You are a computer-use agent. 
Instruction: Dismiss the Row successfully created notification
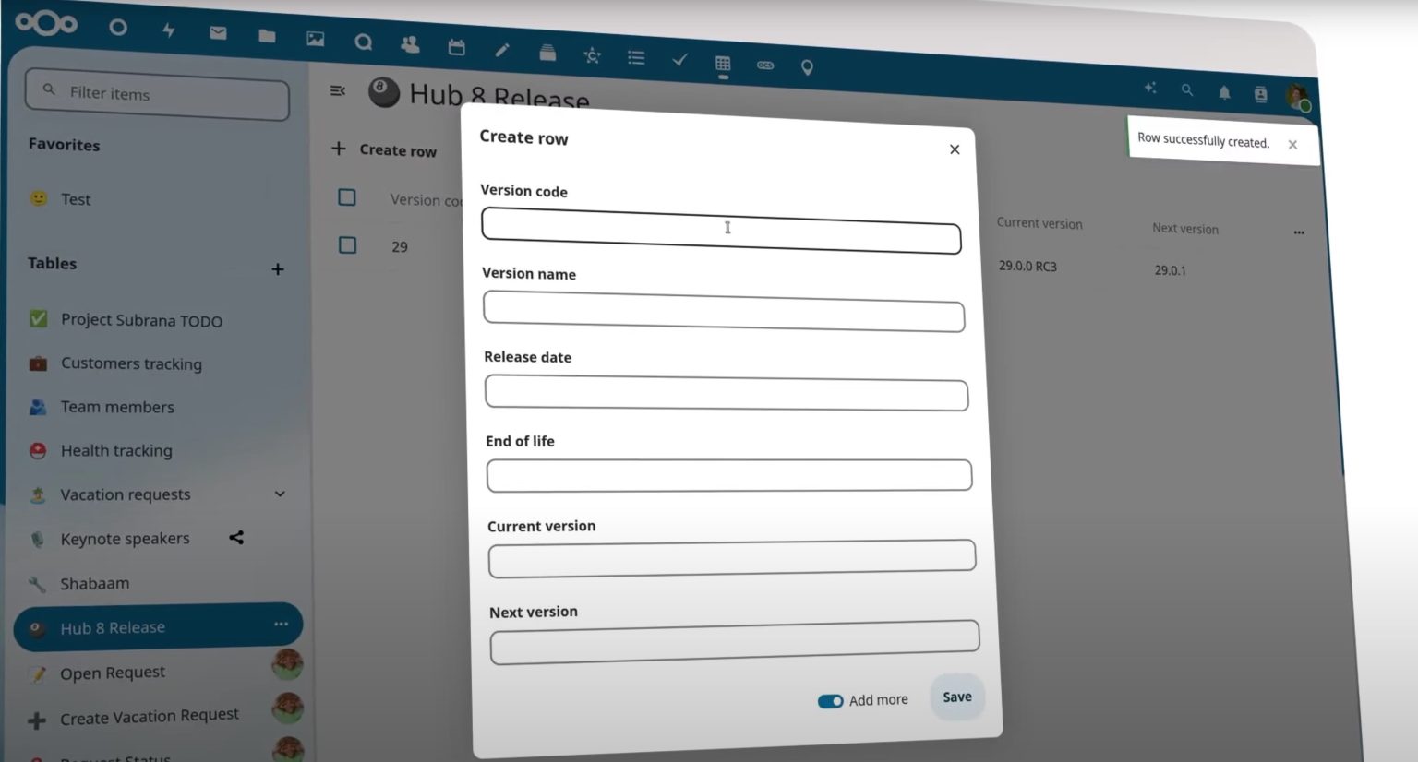click(x=1292, y=144)
